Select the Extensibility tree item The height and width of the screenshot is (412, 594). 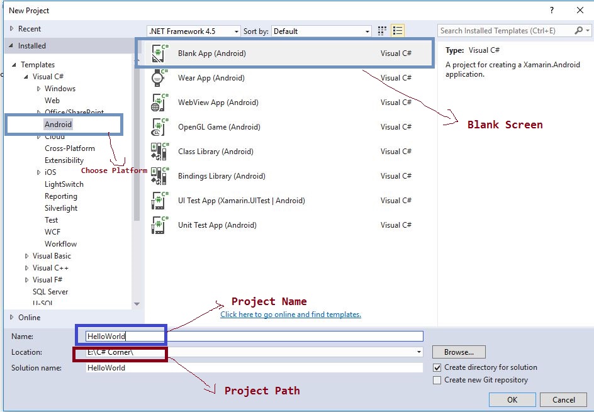point(64,160)
